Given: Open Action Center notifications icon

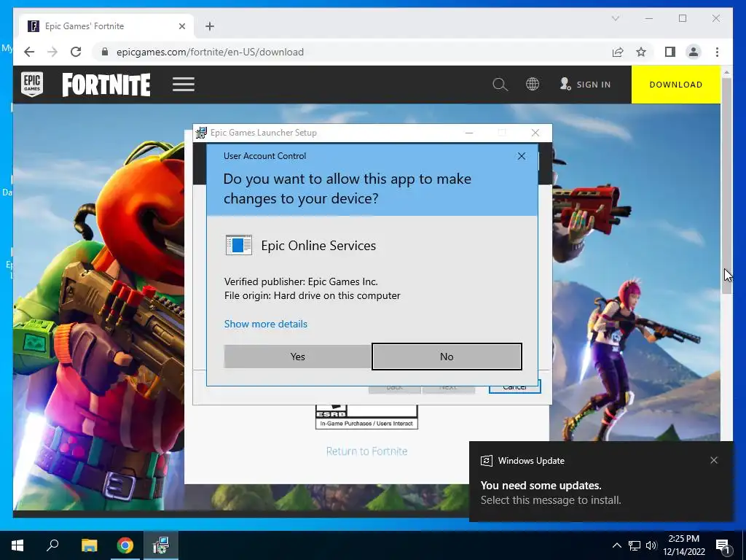Looking at the screenshot, I should point(723,545).
